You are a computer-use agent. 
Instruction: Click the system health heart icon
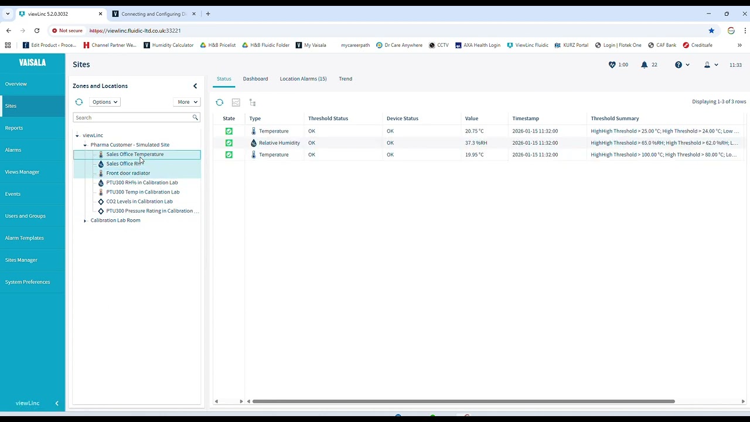[612, 65]
